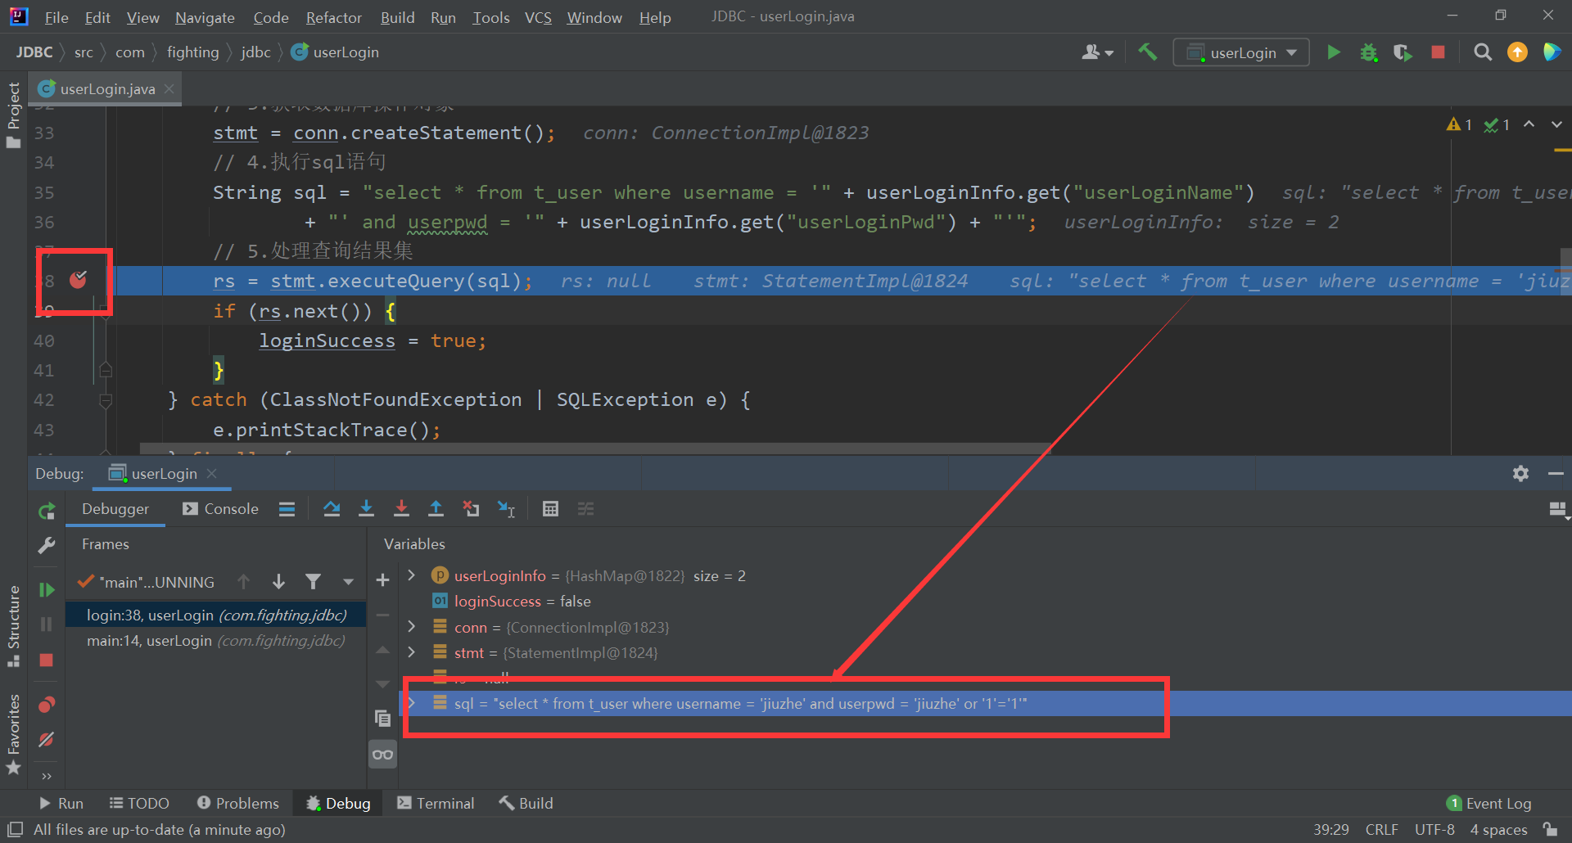
Task: Open the Project side panel
Action: [13, 115]
